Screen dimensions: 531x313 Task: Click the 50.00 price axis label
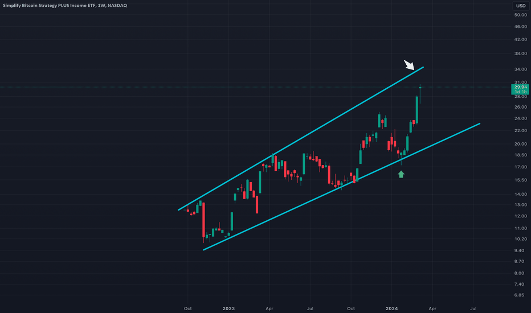tap(520, 15)
